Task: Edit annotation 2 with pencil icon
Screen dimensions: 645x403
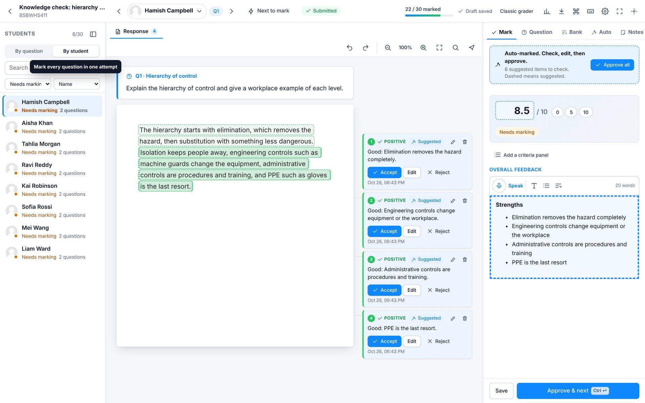Action: 453,200
